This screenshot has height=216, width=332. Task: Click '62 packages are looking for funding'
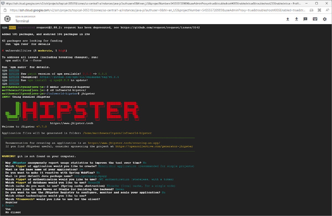[x=32, y=41]
